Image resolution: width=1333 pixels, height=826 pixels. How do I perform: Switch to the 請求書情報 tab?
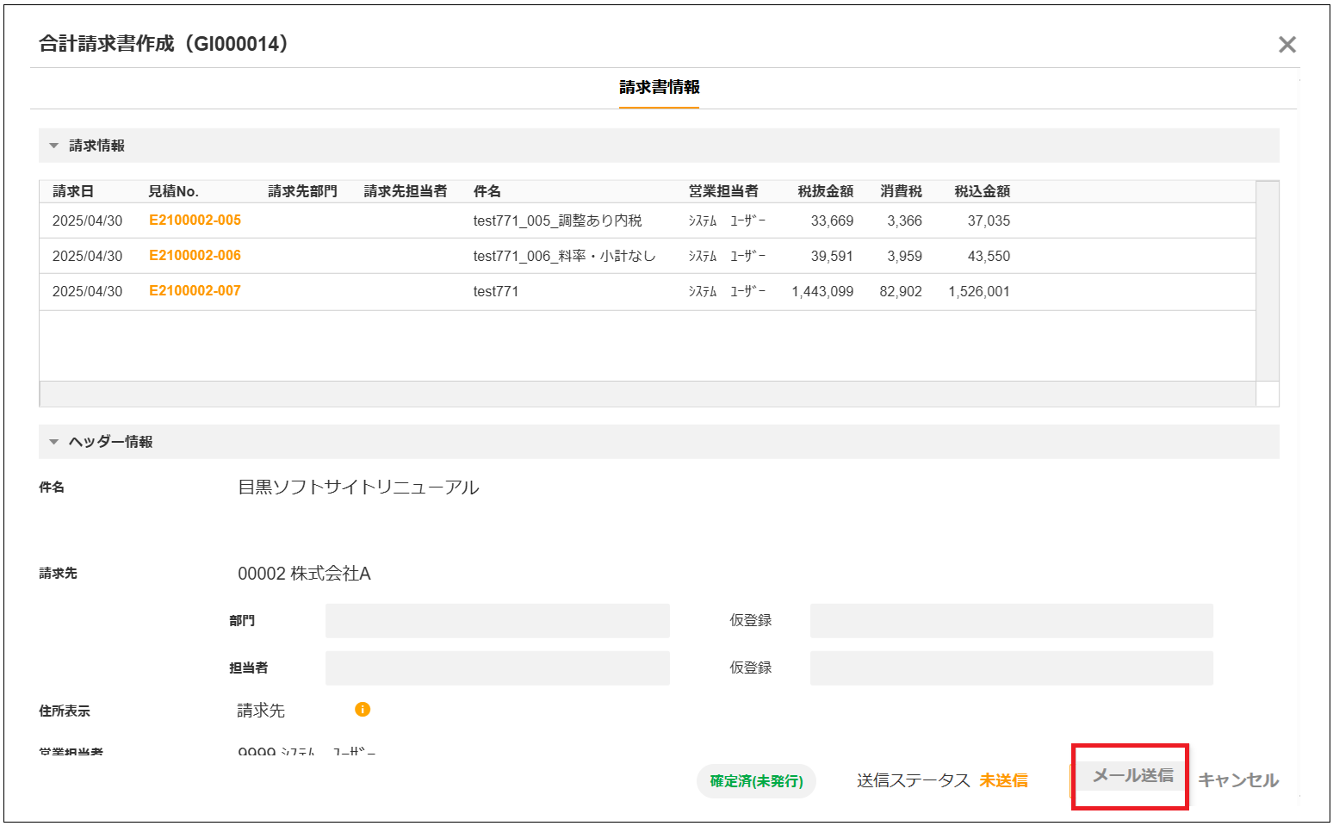click(660, 87)
